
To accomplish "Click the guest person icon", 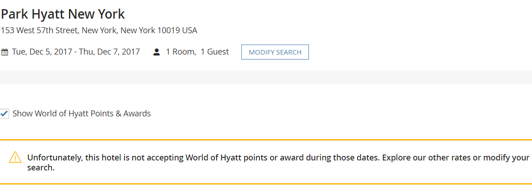I will 157,52.
